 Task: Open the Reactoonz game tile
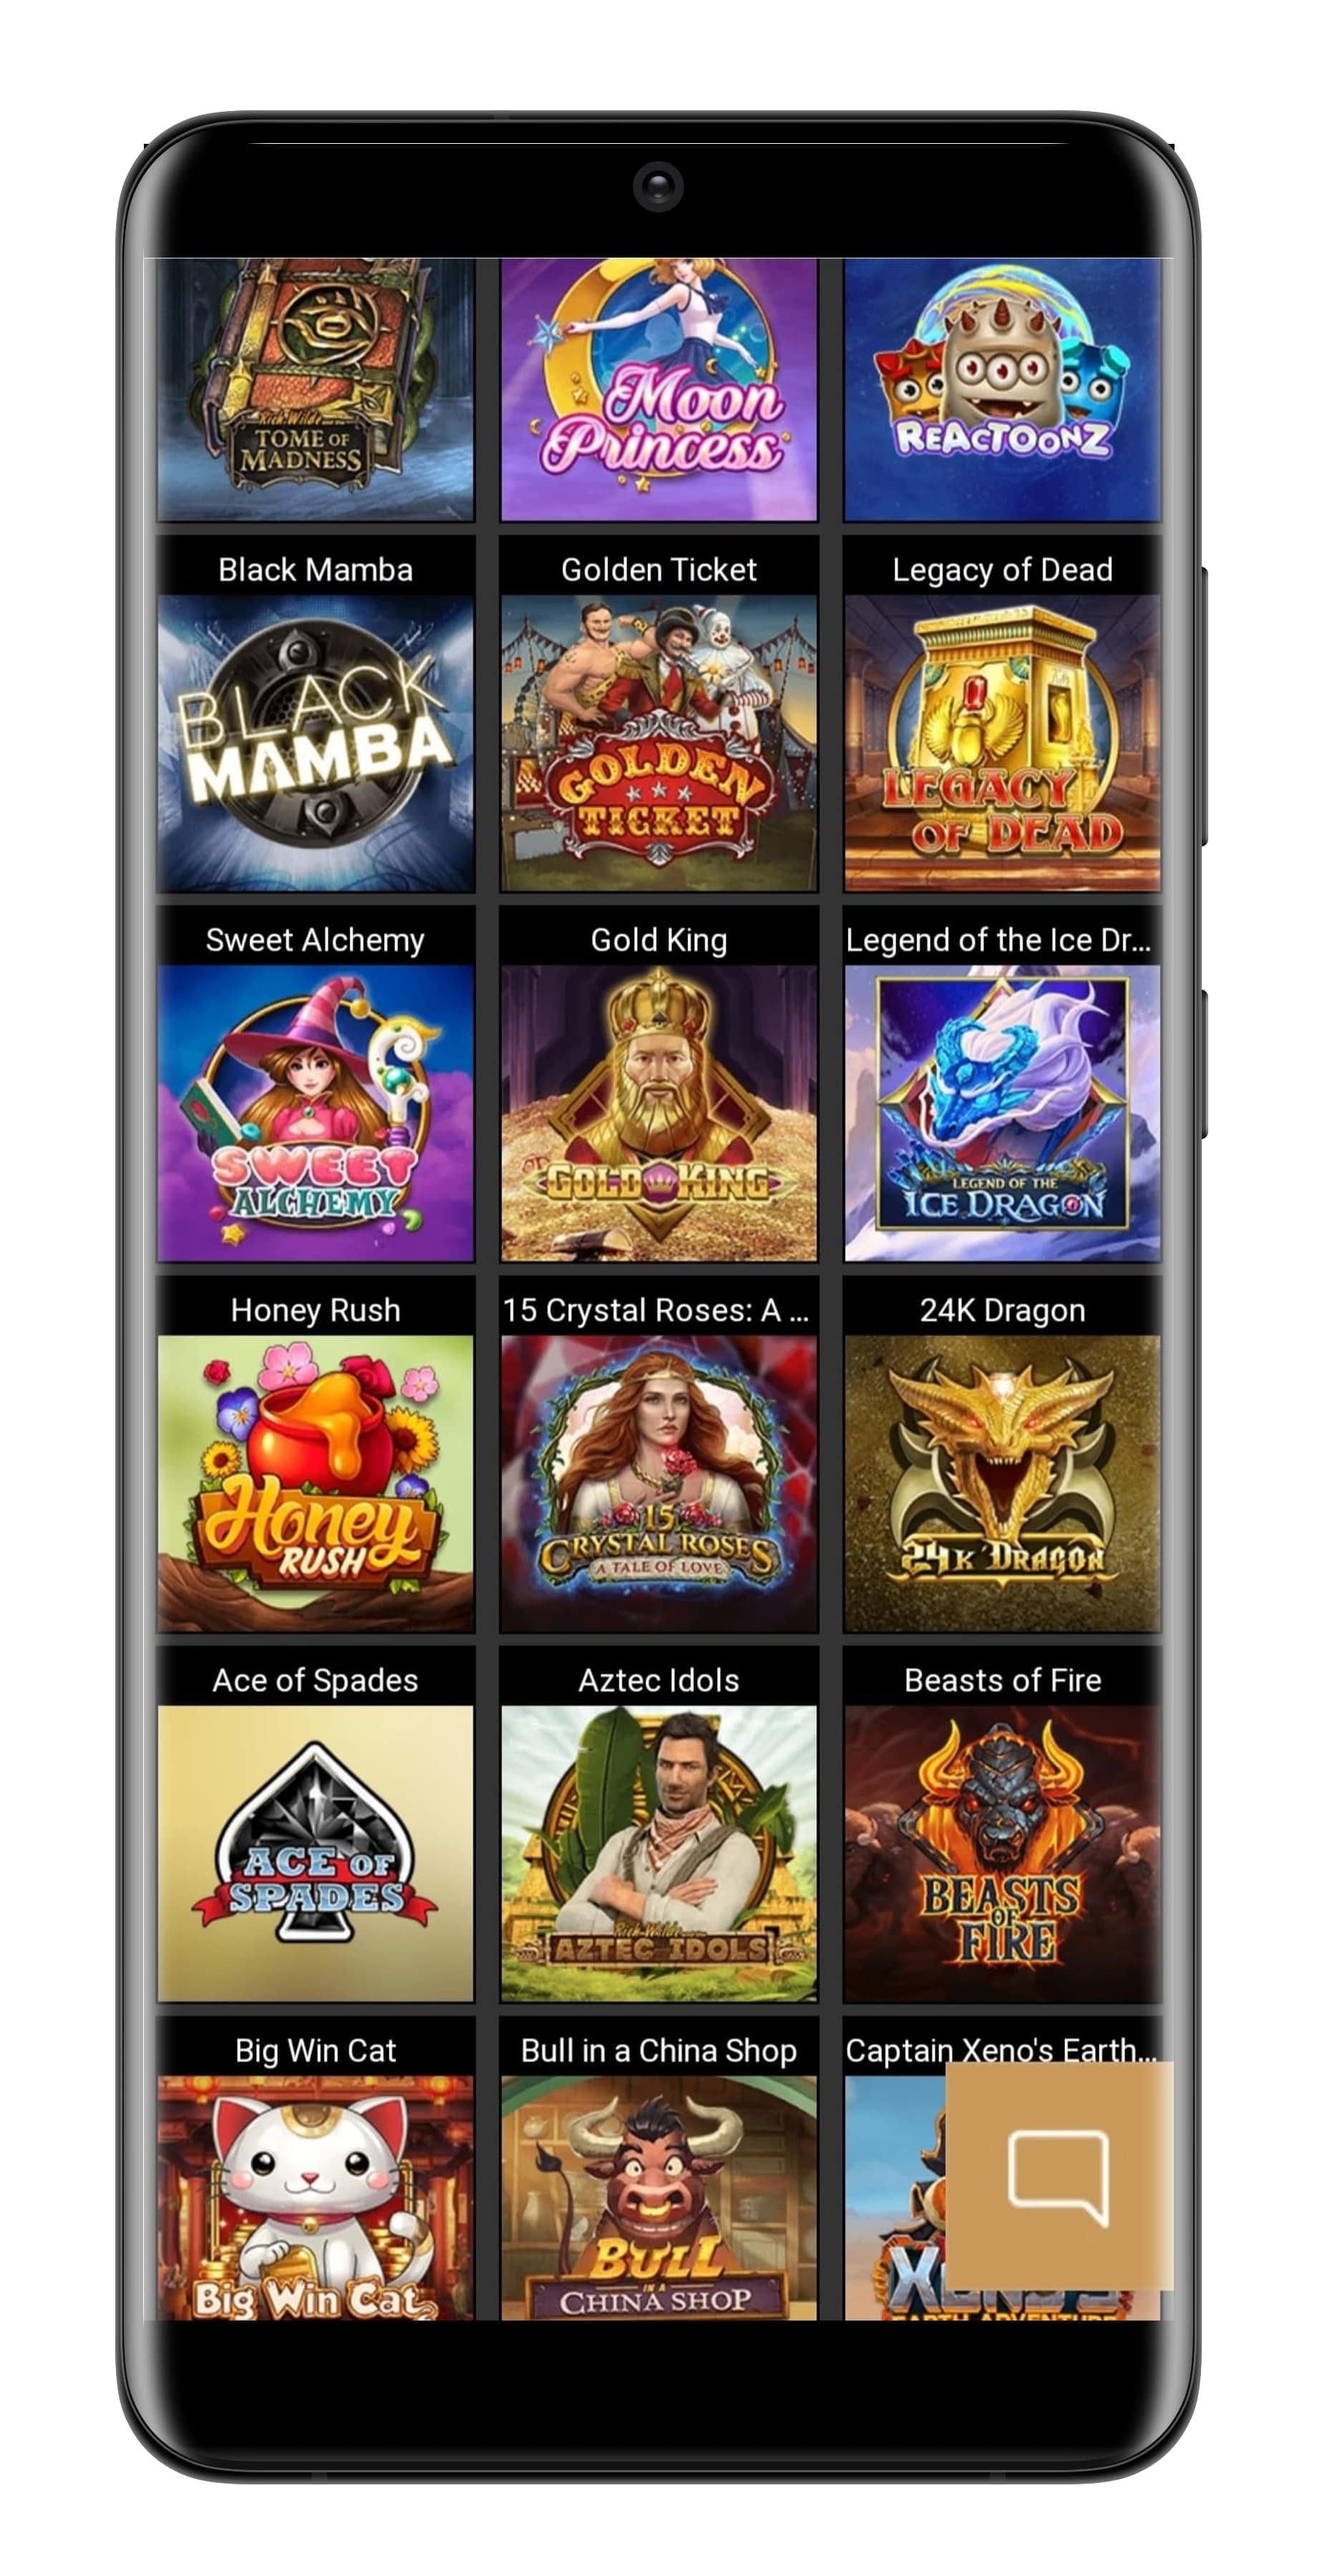(1002, 389)
